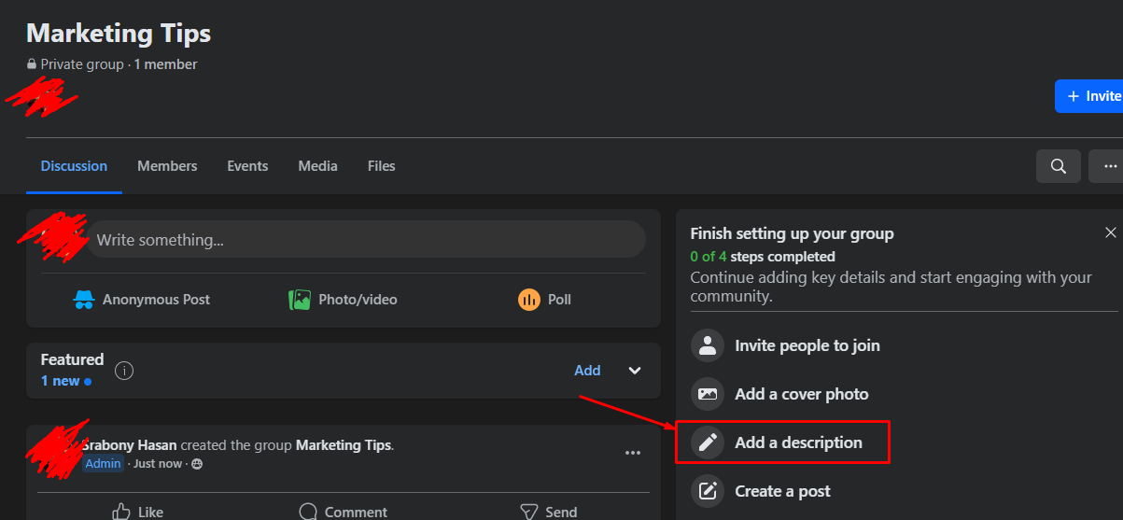Click the Write something input box
The width and height of the screenshot is (1123, 520).
(365, 240)
